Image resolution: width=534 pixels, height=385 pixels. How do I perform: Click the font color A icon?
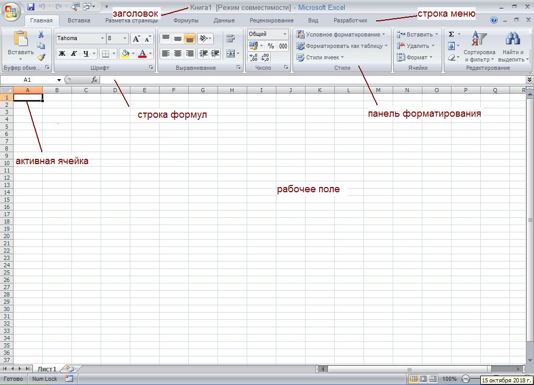click(143, 53)
